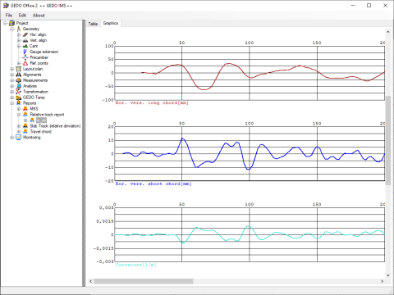
Task: Expand the MKS node
Action: 19,109
